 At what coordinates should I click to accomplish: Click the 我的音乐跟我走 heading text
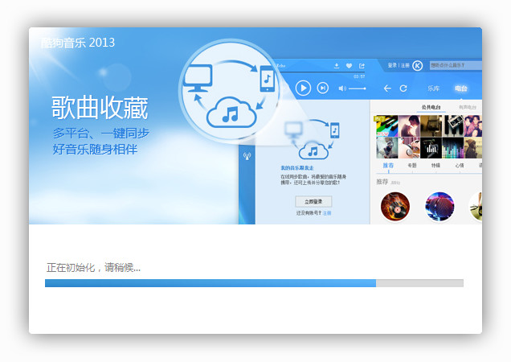tap(297, 168)
